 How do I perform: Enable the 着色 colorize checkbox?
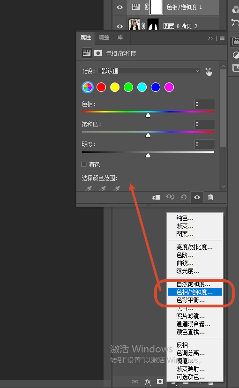[x=83, y=164]
